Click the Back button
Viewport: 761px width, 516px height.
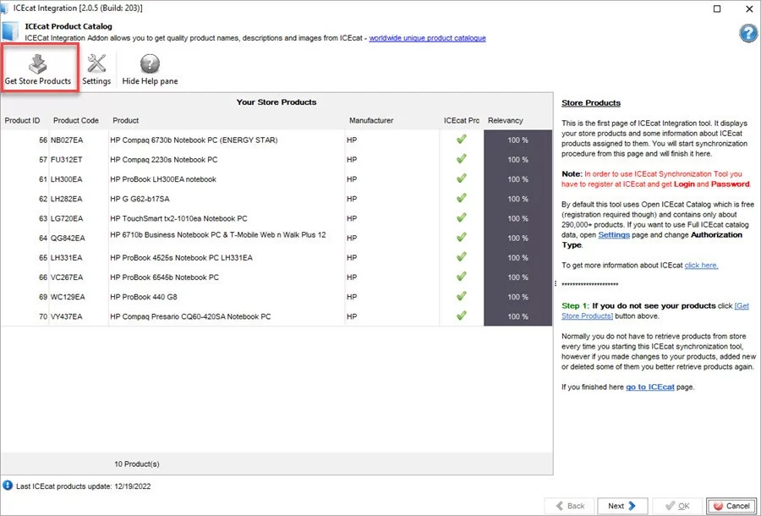tap(569, 505)
